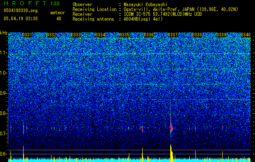Click the HROFFT 1.0.0 title text
This screenshot has width=255, height=162.
[x=32, y=3]
